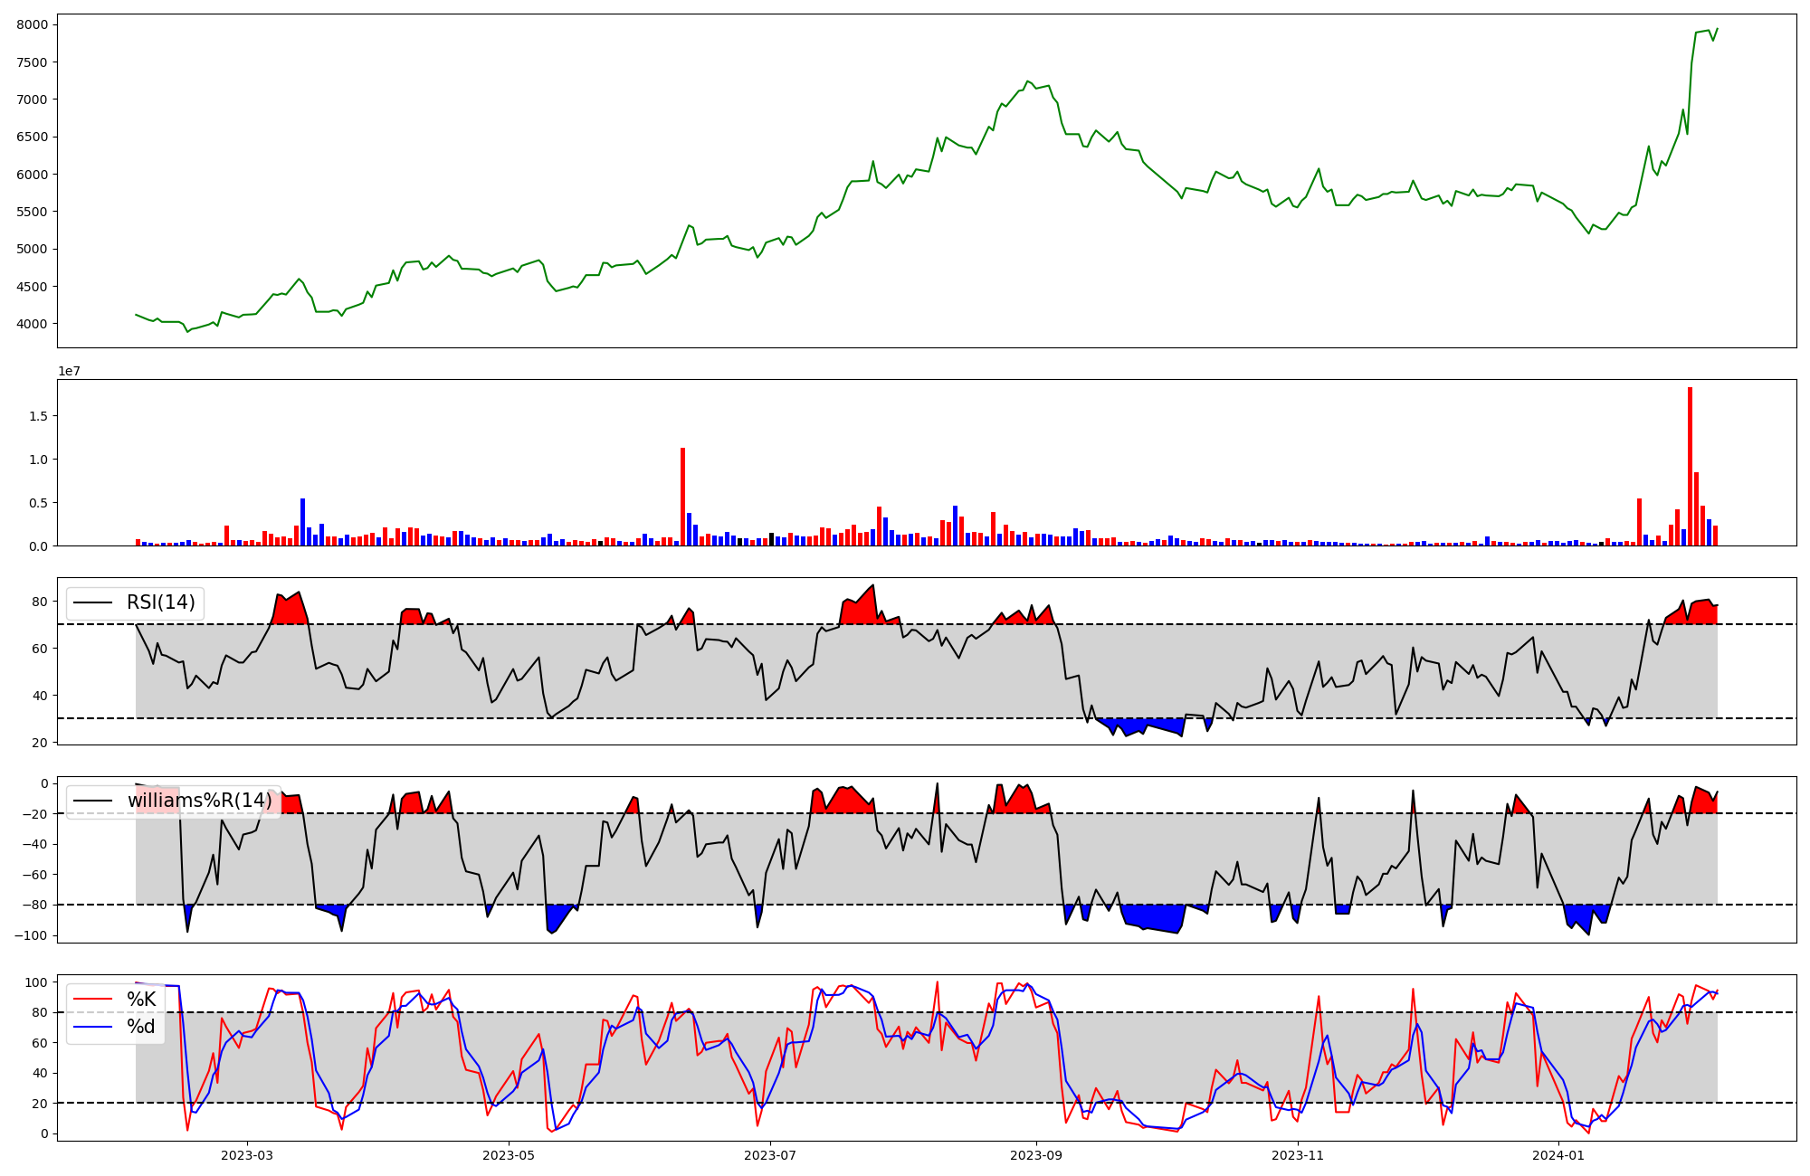Screen dimensions: 1810x1176
Task: Click the 4000 price axis label
Action: pyautogui.click(x=33, y=324)
